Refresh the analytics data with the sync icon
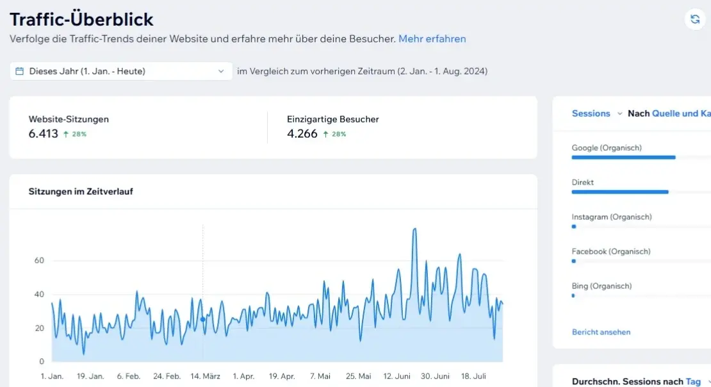 click(x=695, y=19)
